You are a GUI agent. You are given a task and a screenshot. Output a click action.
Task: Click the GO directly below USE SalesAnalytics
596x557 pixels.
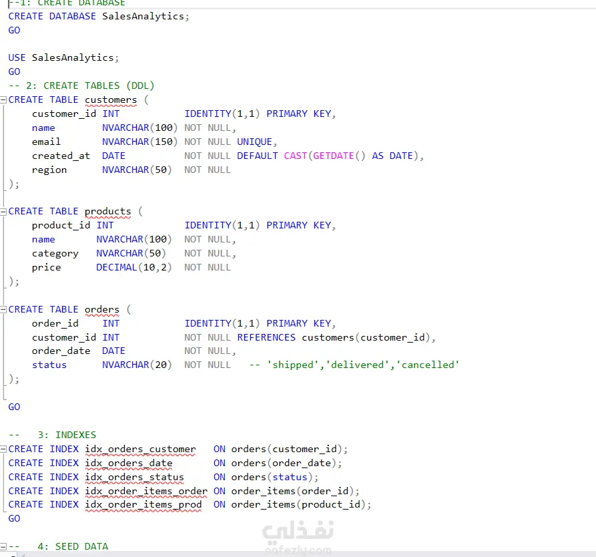[x=14, y=71]
